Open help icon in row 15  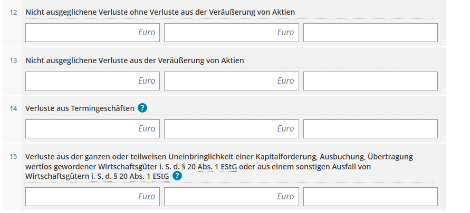coord(177,176)
